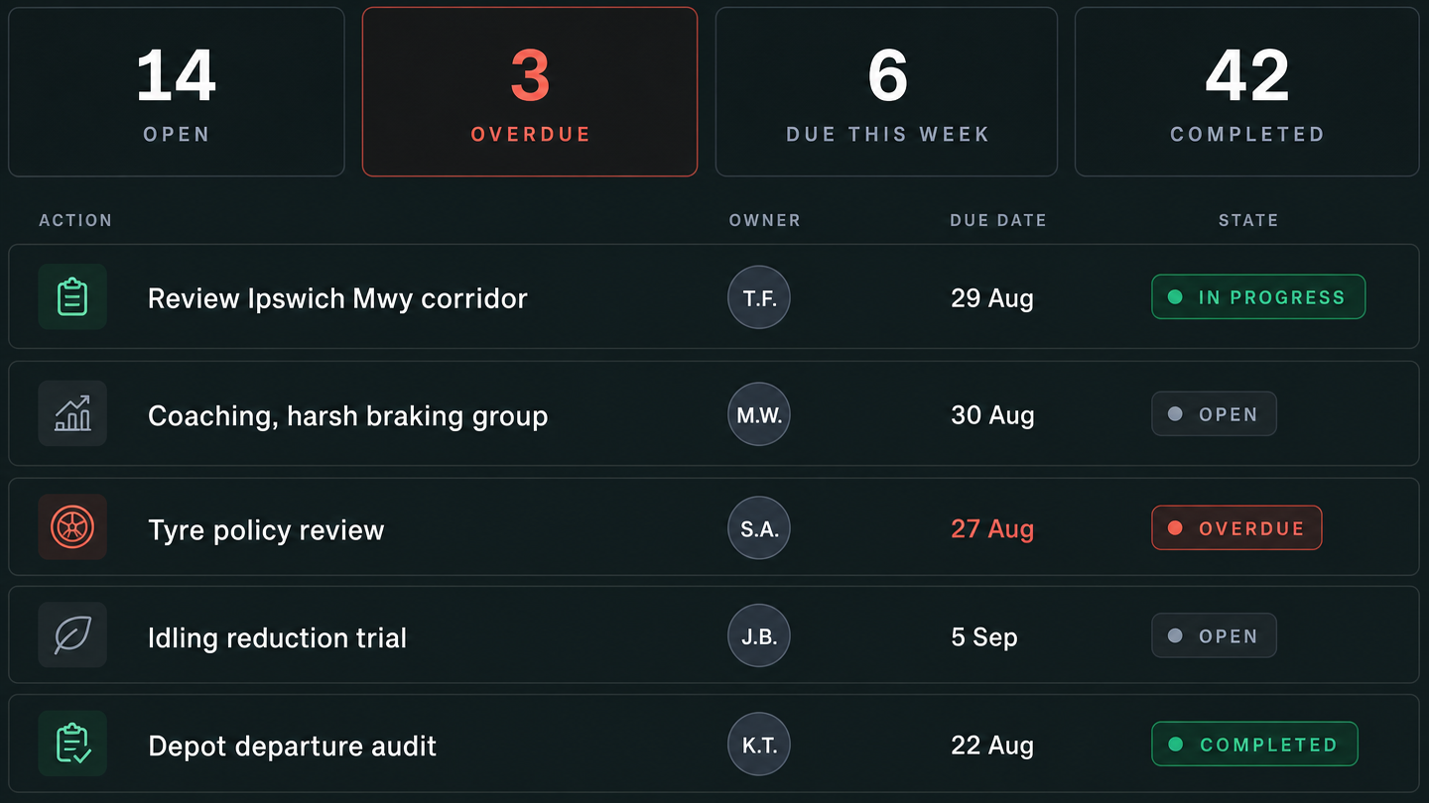Click the K.T. owner avatar
Image resolution: width=1429 pixels, height=803 pixels.
759,745
